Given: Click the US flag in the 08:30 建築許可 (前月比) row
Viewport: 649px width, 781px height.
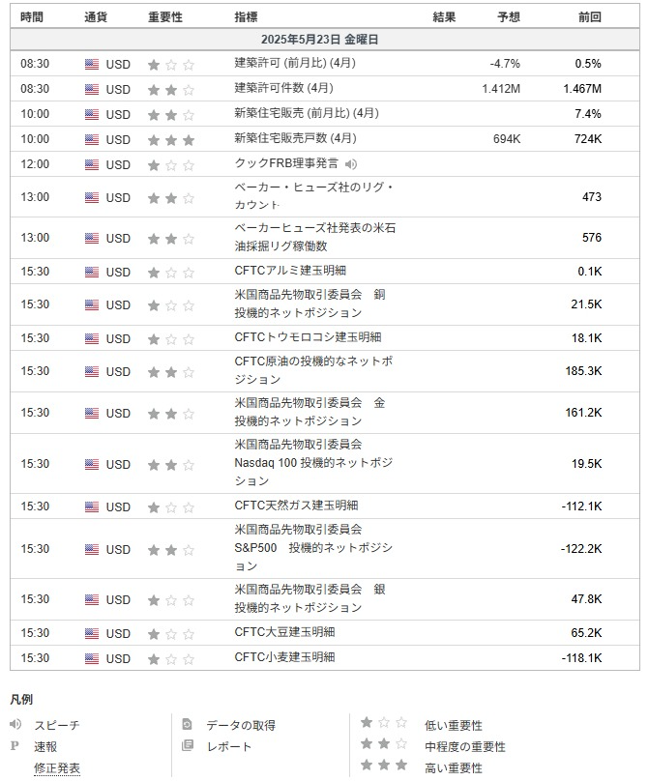Looking at the screenshot, I should click(92, 64).
